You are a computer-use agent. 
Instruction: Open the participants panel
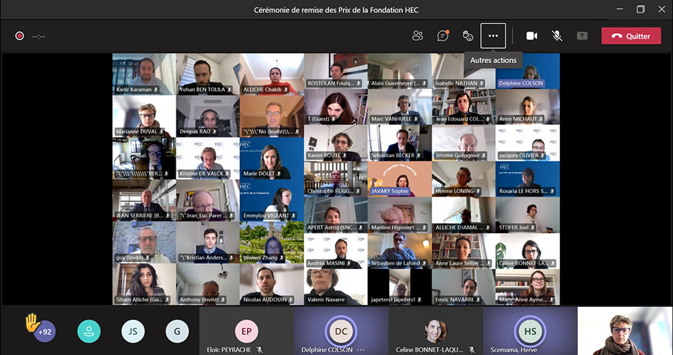pos(417,36)
